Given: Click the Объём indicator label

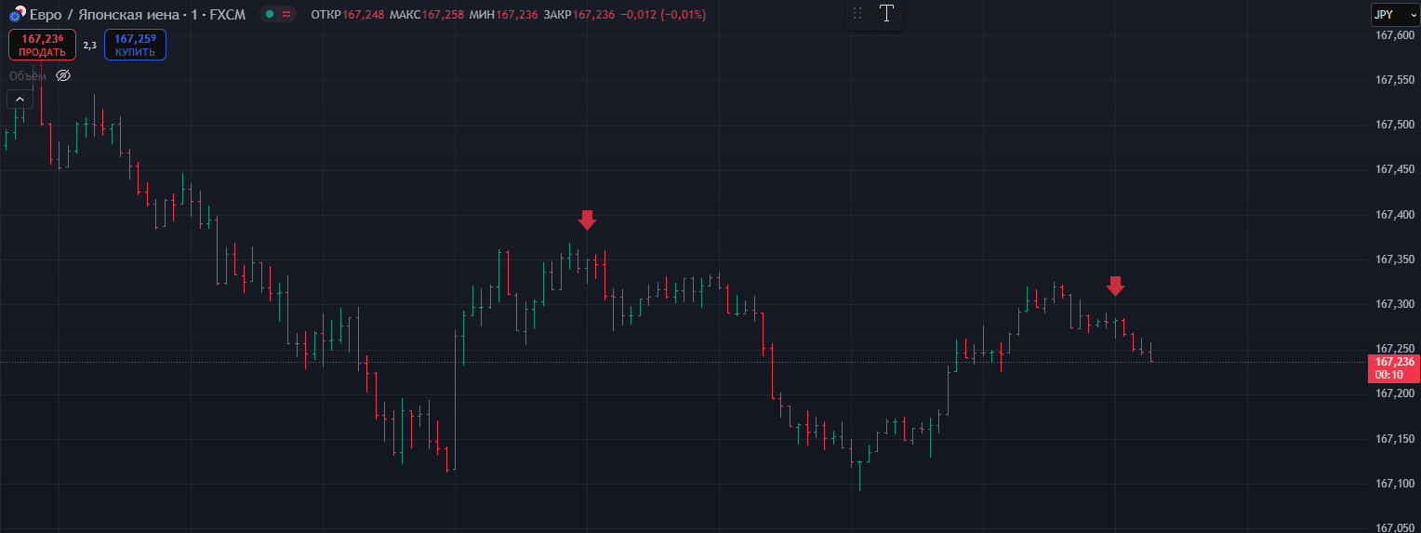Looking at the screenshot, I should [28, 75].
